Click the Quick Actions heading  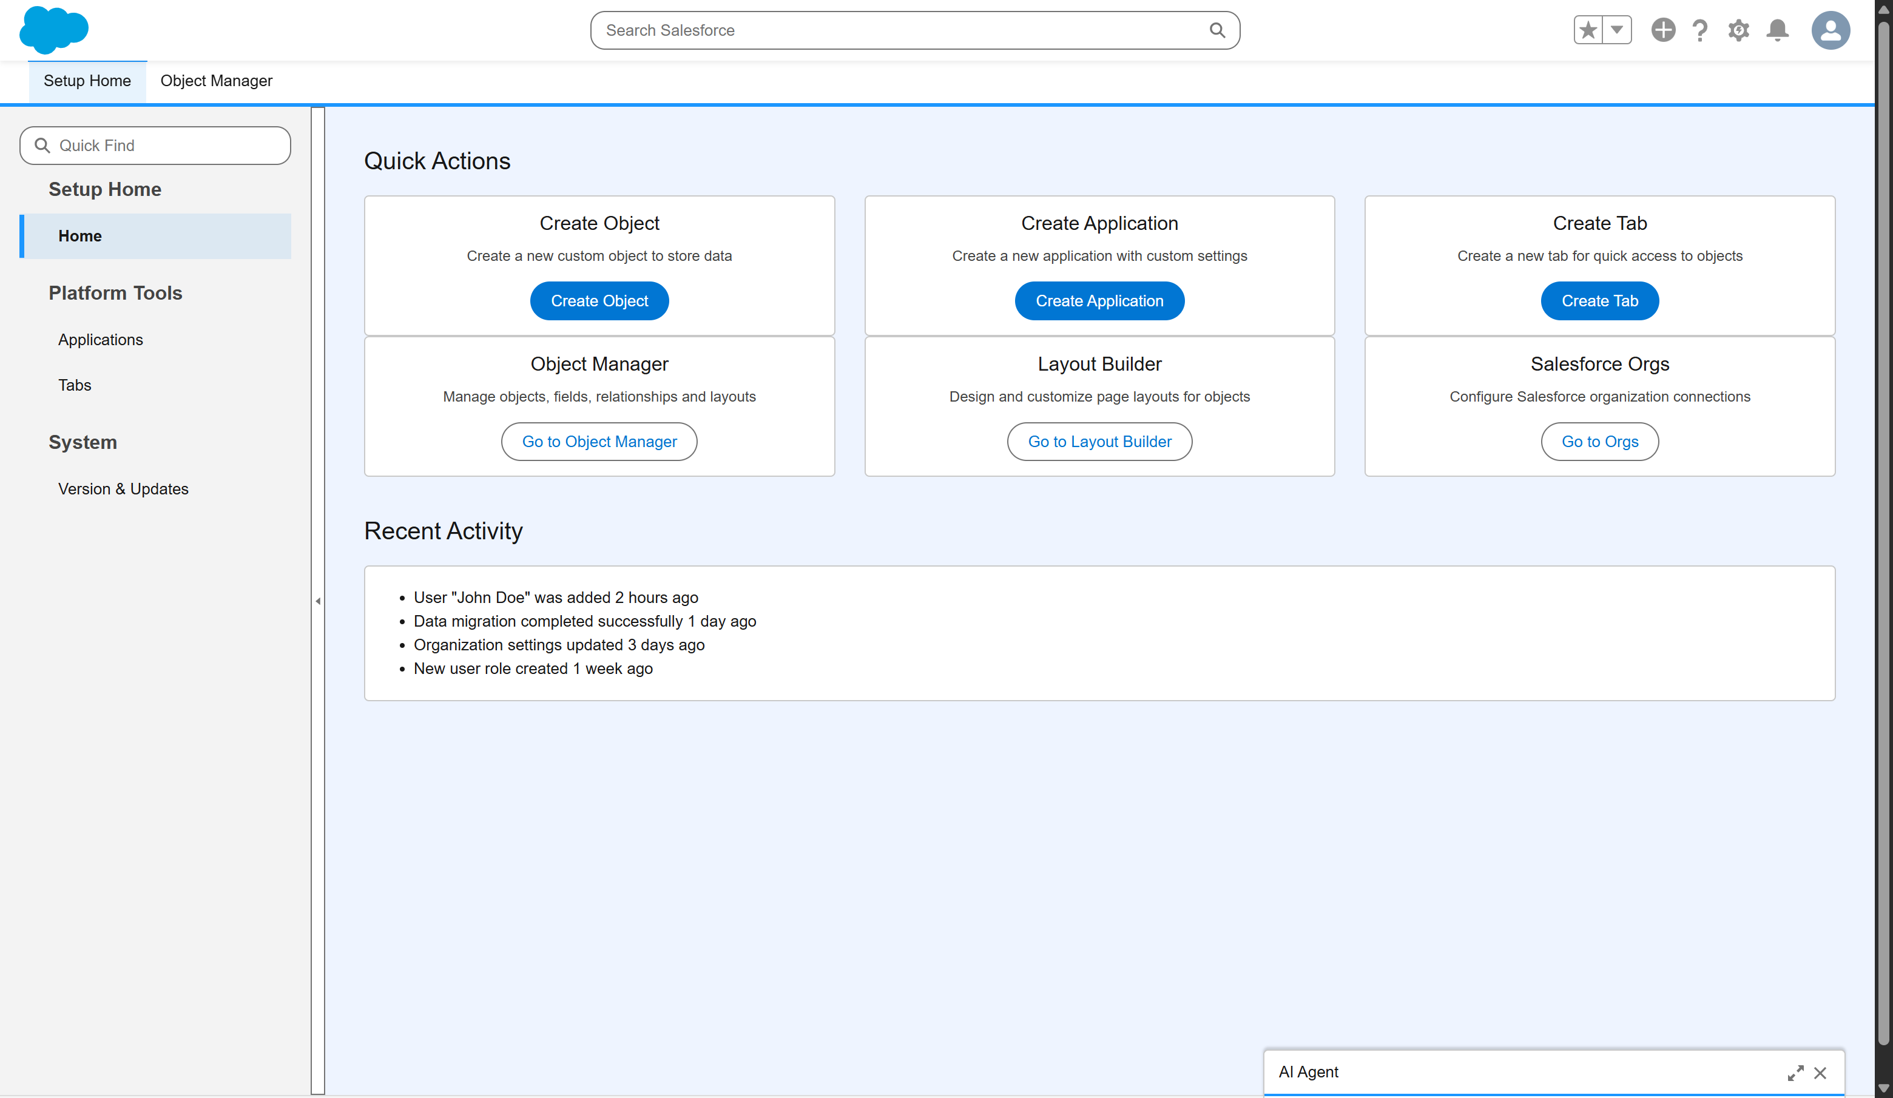point(437,161)
